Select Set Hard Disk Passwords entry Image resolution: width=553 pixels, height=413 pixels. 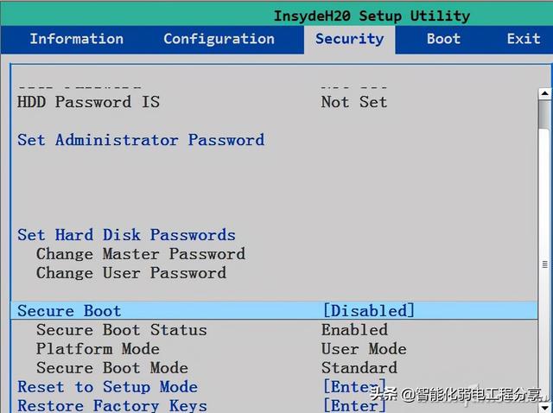126,235
